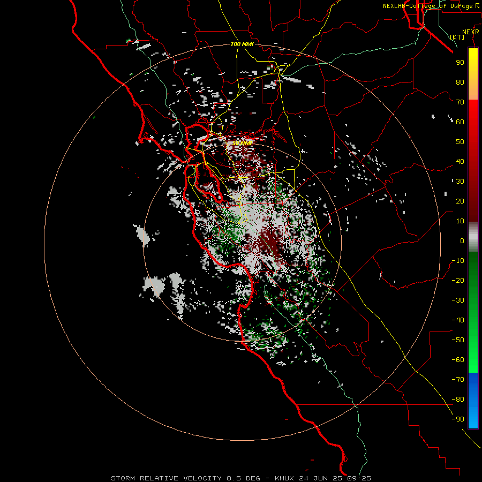Viewport: 482px width, 482px height.
Task: Click the 90 value on velocity scale
Action: (x=460, y=63)
